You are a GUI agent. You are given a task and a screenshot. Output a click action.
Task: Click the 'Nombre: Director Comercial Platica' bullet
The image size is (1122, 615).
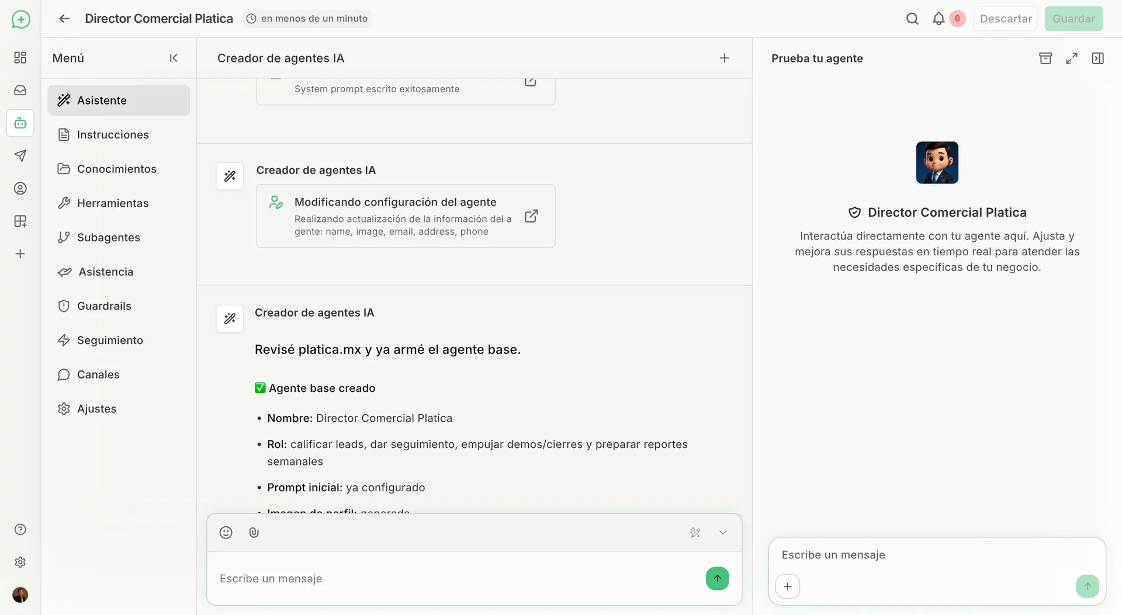(x=359, y=418)
